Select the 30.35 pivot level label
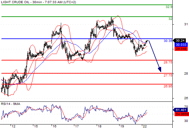The height and width of the screenshot is (128, 189). click(x=168, y=41)
